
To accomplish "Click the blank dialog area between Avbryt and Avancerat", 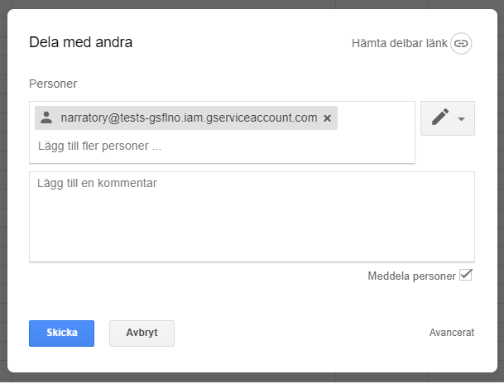I will click(298, 333).
